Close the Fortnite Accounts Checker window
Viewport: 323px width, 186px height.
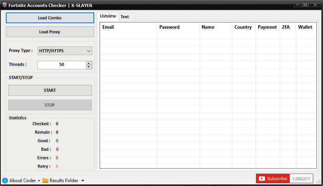[x=315, y=5]
